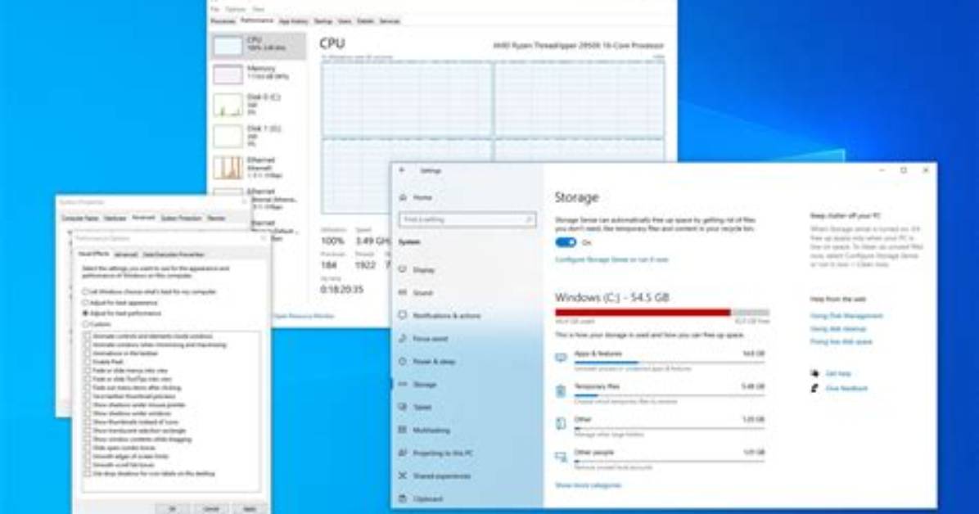Select Adjust for best performance radio
The width and height of the screenshot is (979, 514).
pos(86,313)
